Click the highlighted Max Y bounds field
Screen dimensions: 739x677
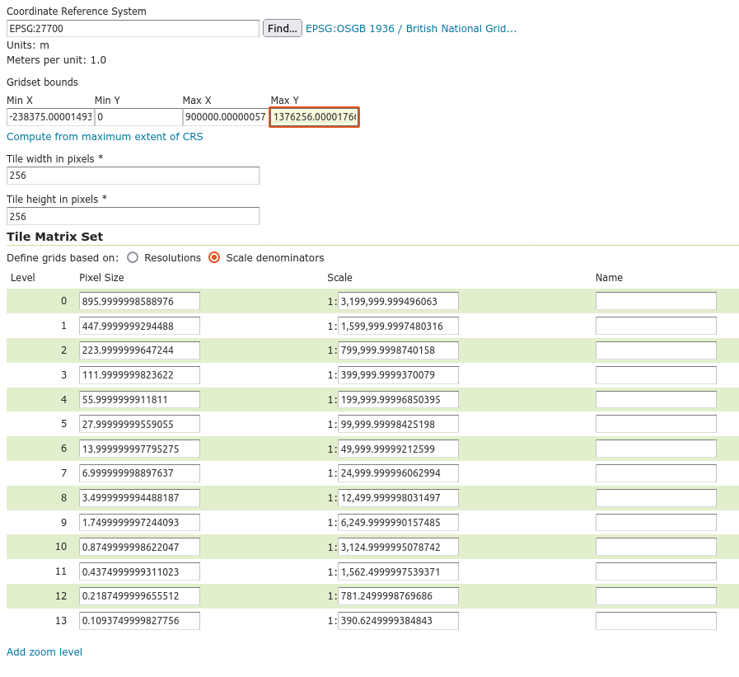point(315,117)
